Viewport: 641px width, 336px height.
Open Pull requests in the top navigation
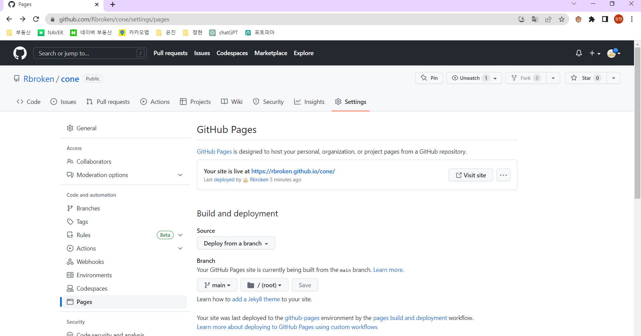pyautogui.click(x=171, y=53)
